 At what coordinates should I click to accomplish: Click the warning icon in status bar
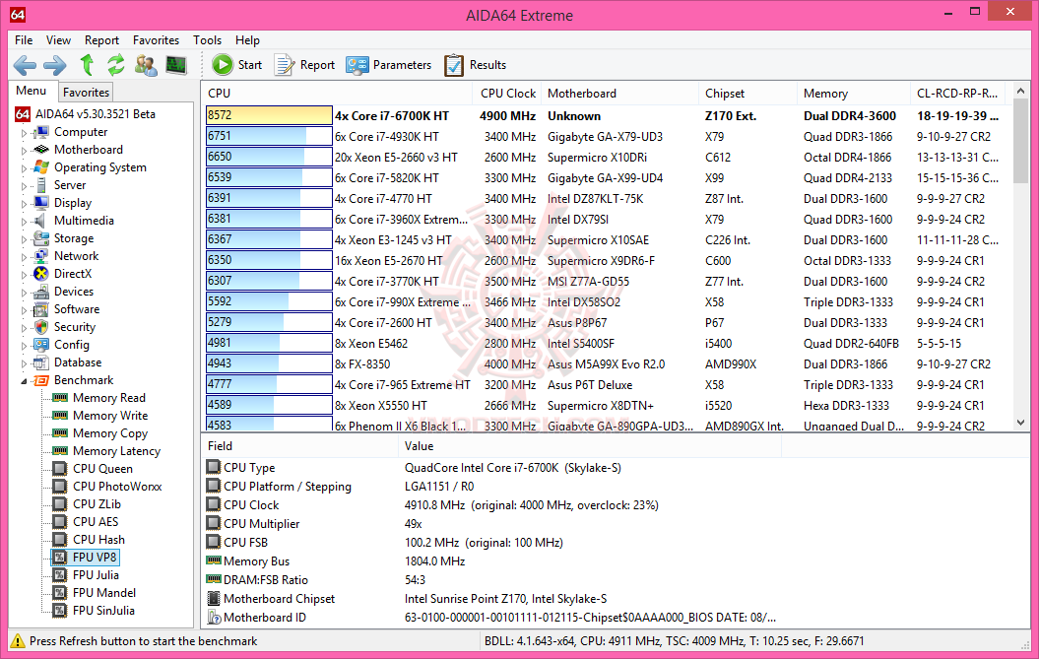18,641
